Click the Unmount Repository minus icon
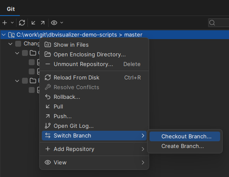Screen dimensions: 229x177 pyautogui.click(x=48, y=64)
